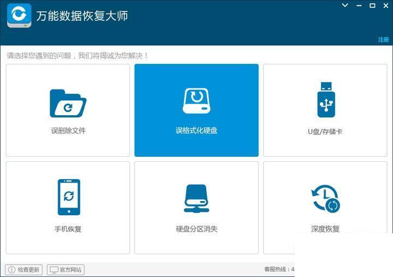Click the U盘/存储卡 label
393x277 pixels.
[x=325, y=132]
